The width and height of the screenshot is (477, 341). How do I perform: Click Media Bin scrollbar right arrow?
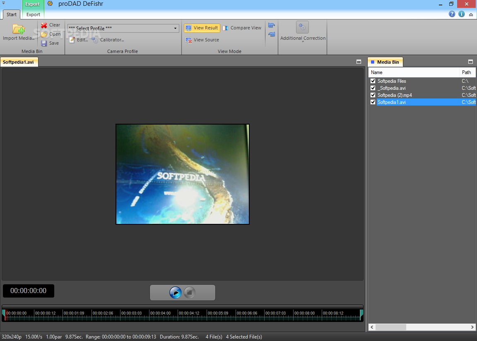pos(472,327)
